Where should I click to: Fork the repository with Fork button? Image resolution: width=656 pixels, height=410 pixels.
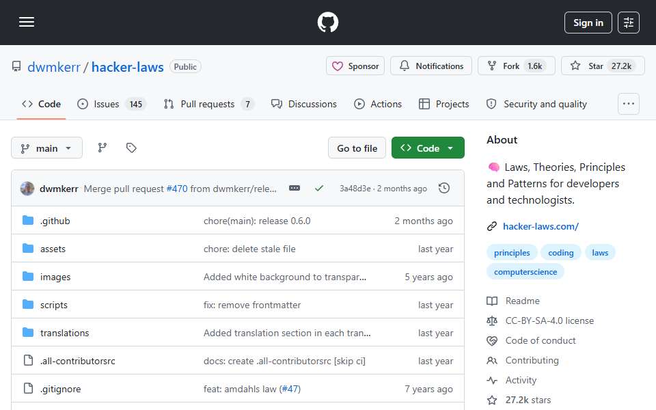[x=517, y=66]
